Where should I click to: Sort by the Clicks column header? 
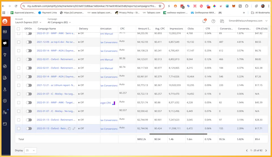click(191, 29)
